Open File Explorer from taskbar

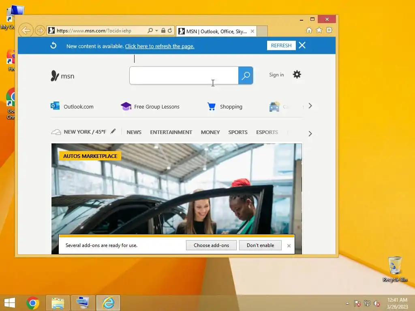[x=58, y=303]
